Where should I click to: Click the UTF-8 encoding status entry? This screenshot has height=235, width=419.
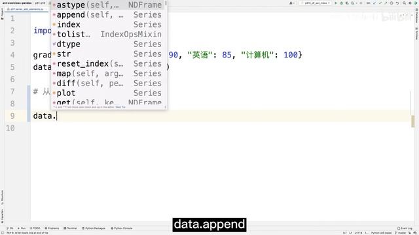(x=358, y=233)
